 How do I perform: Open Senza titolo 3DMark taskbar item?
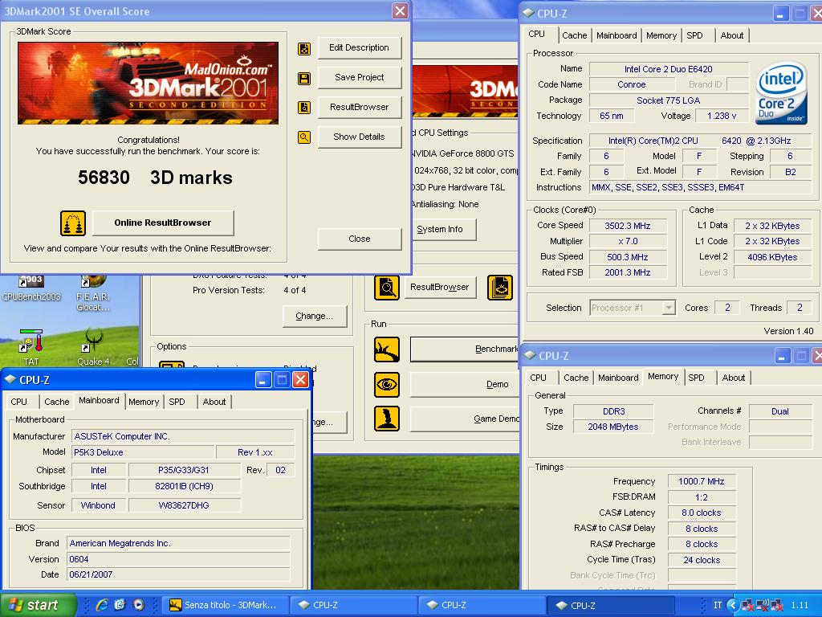pyautogui.click(x=226, y=605)
